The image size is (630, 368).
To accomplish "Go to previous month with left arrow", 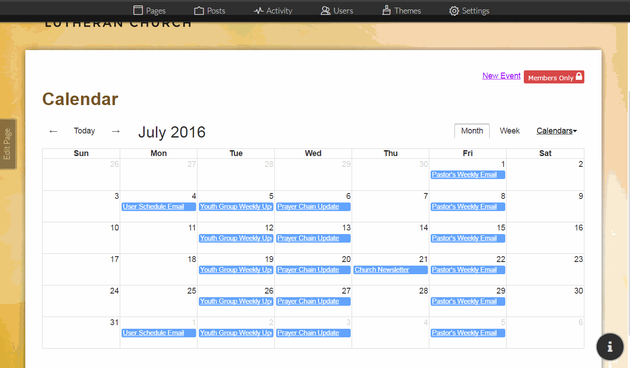I will (53, 131).
